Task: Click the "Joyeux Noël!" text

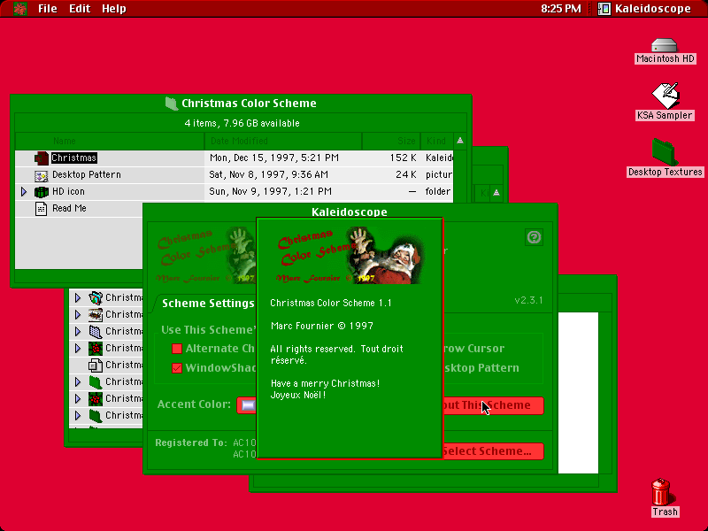Action: pos(298,395)
